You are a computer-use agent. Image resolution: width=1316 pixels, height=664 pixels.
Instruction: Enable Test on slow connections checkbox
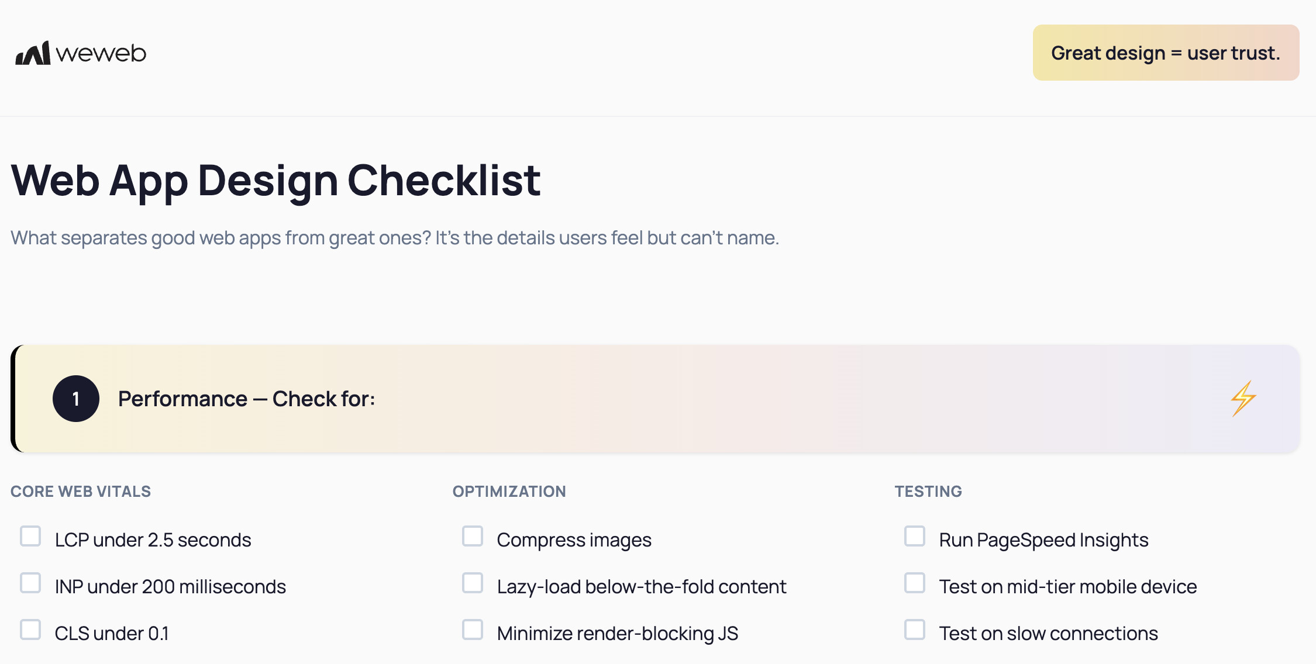pyautogui.click(x=915, y=630)
